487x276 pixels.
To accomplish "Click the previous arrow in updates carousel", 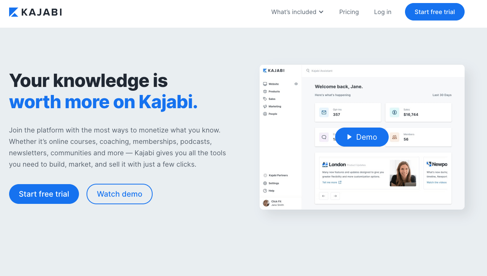I will [323, 196].
